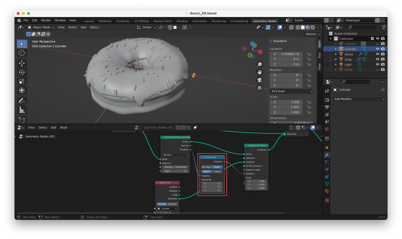This screenshot has width=402, height=239.
Task: Hide the Donut object in outliner
Action: point(377,54)
